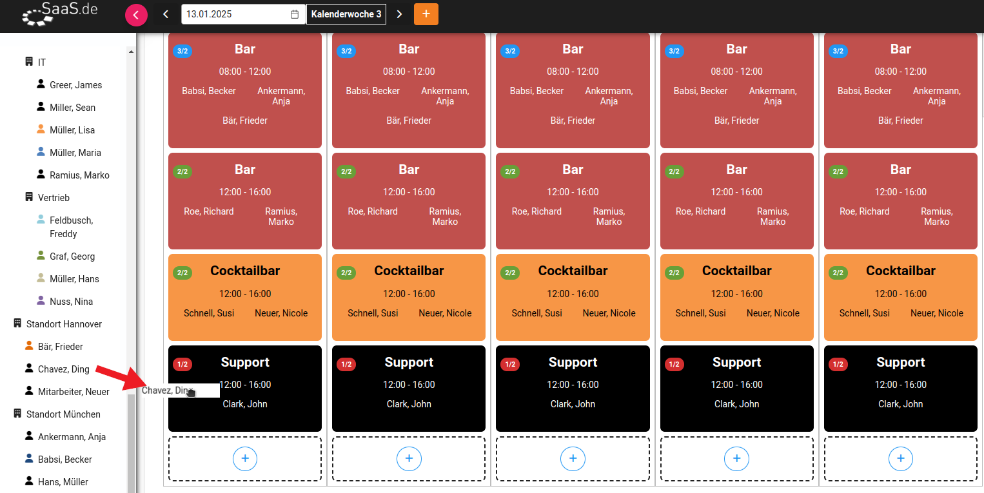Go to next week arrow
Image resolution: width=984 pixels, height=493 pixels.
(399, 14)
